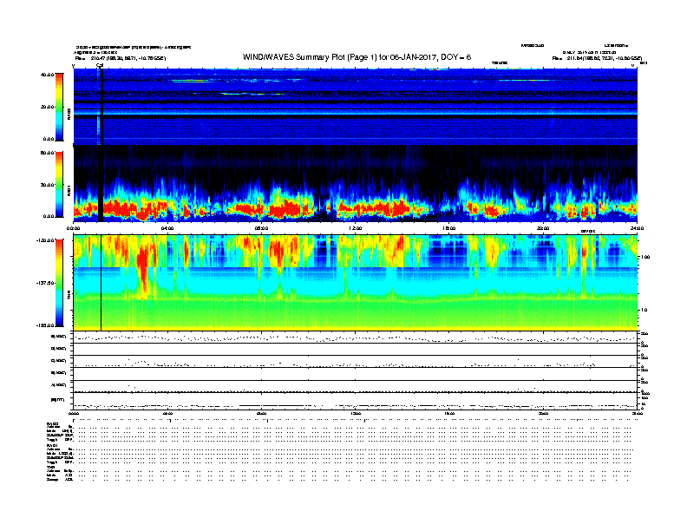
Task: Click the RAD2 color scale bar
Action: pos(59,107)
